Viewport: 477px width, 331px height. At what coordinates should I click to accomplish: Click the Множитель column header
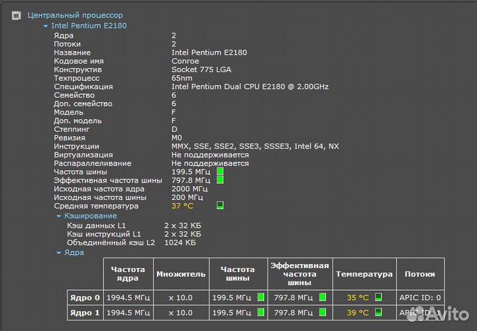[x=181, y=274]
